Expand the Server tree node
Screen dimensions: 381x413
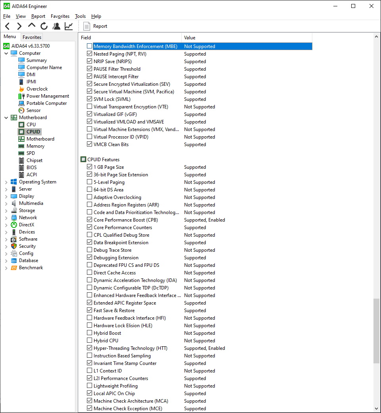[6, 189]
